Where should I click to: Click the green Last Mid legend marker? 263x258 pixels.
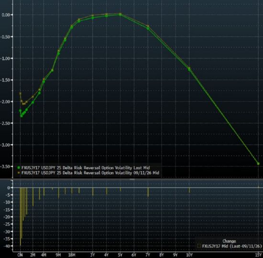(19, 168)
